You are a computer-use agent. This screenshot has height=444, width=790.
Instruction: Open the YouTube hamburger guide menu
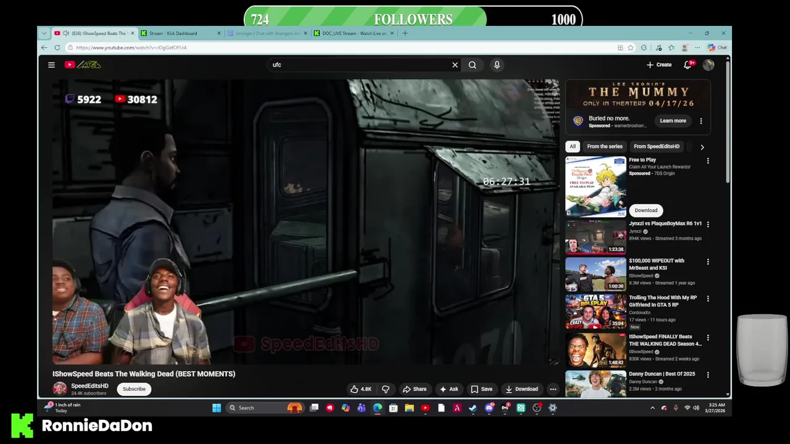coord(51,65)
